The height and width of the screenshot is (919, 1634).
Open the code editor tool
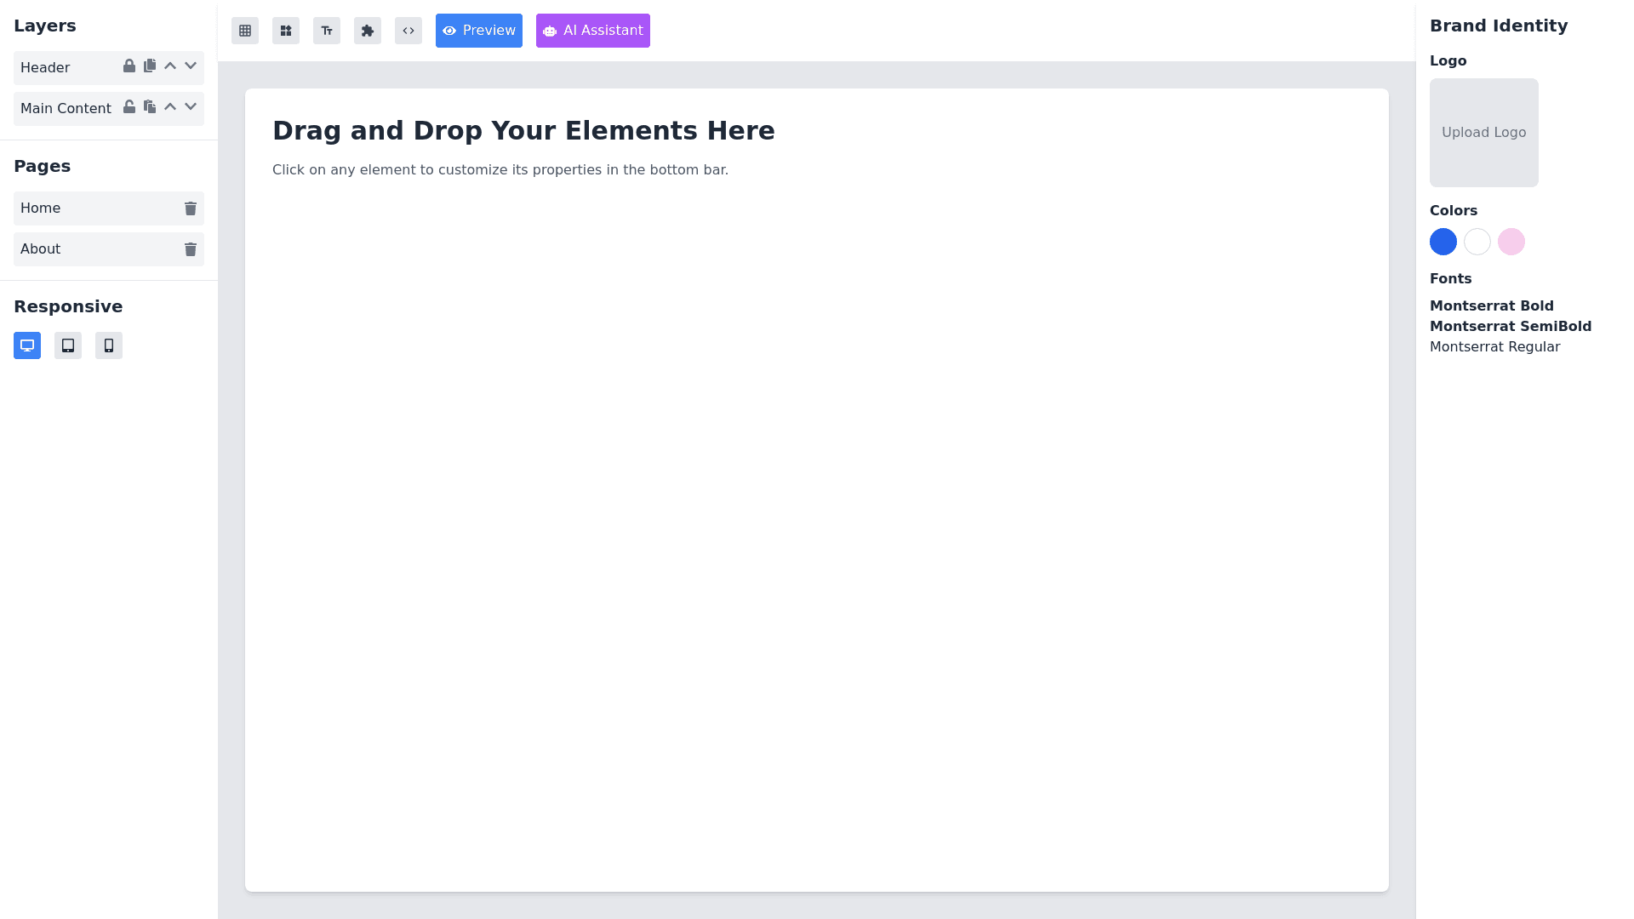click(x=408, y=31)
